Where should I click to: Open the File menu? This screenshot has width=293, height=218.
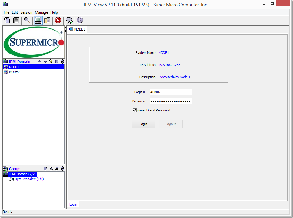[x=6, y=12]
